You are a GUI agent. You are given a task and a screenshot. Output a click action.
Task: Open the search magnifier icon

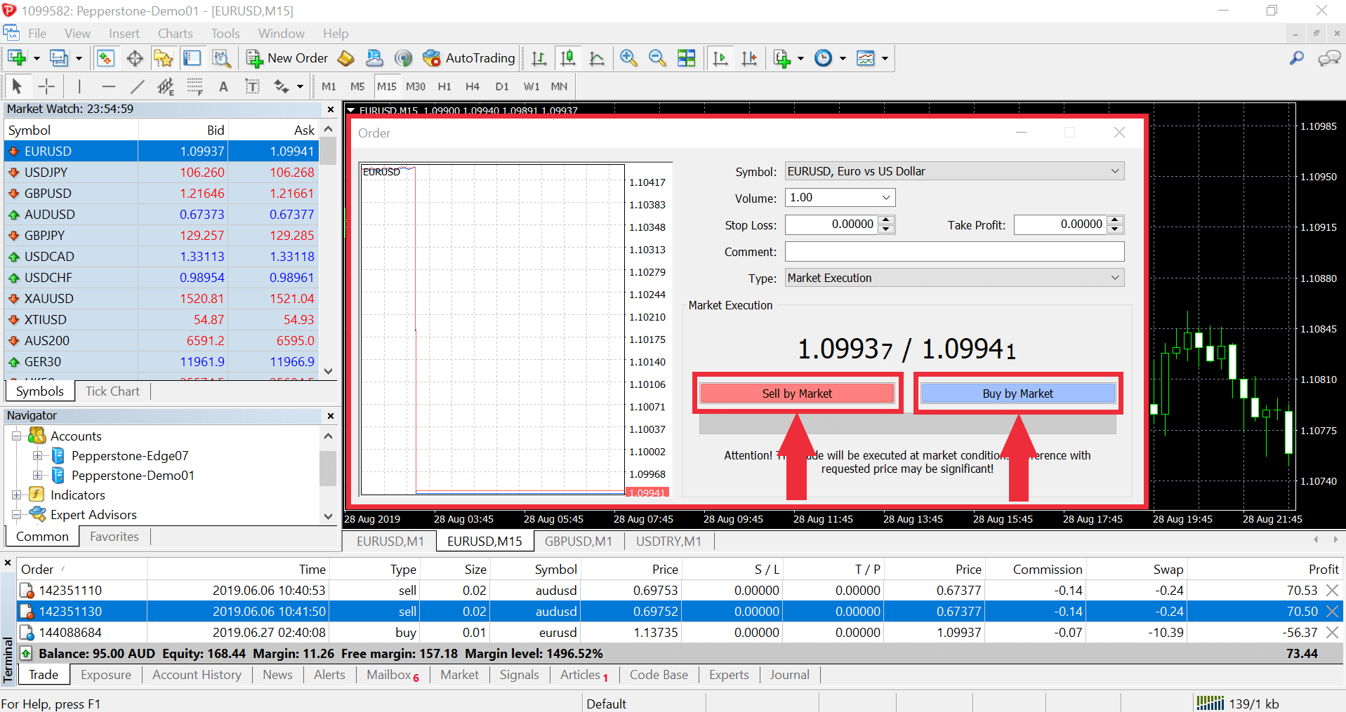coord(1296,58)
